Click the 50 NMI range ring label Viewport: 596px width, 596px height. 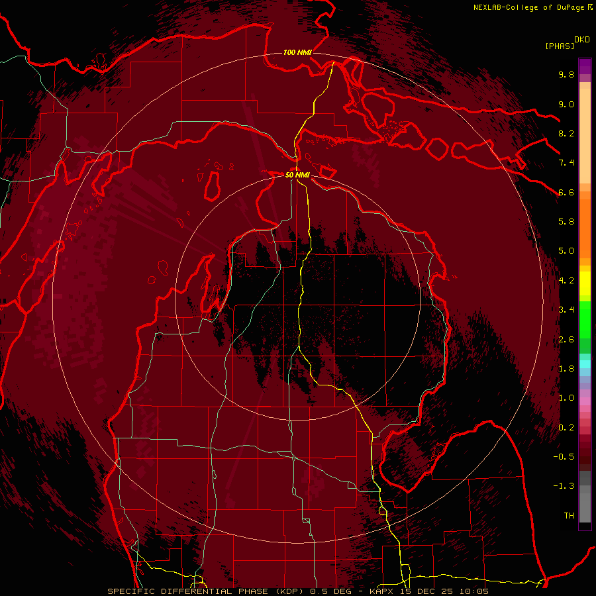[297, 175]
